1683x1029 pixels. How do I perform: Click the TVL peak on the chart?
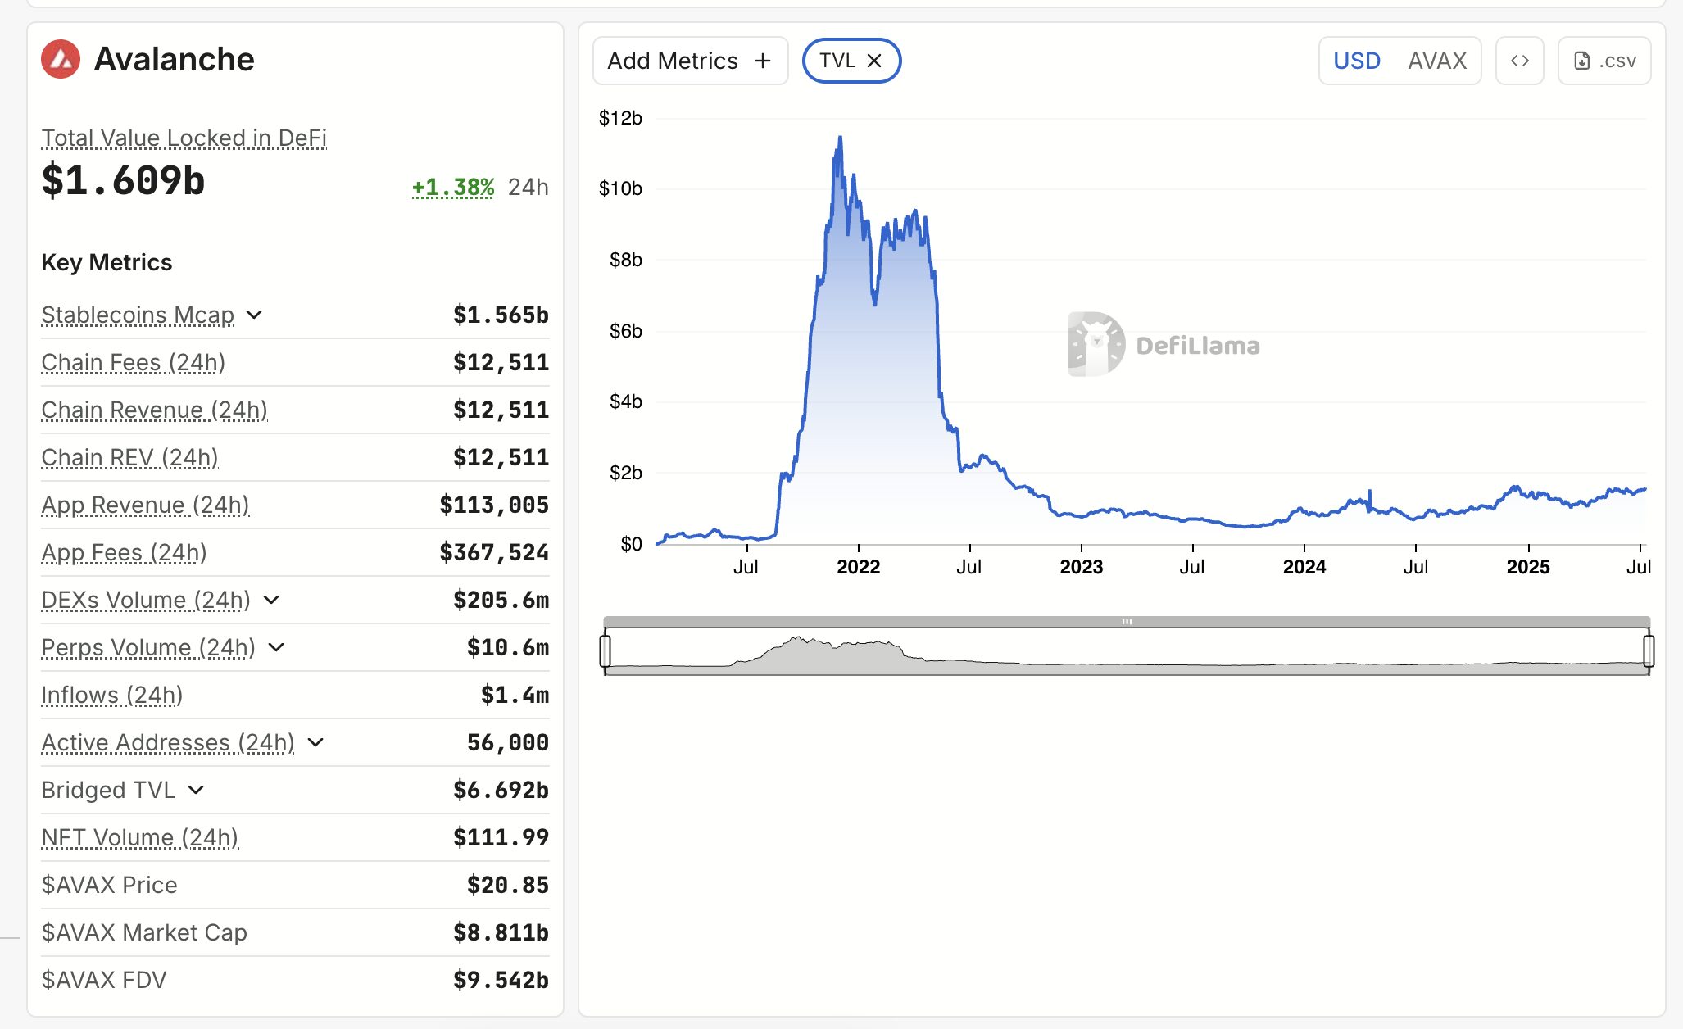840,138
